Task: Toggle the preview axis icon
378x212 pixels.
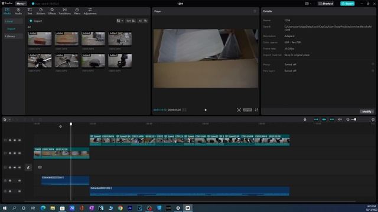Action: click(340, 120)
